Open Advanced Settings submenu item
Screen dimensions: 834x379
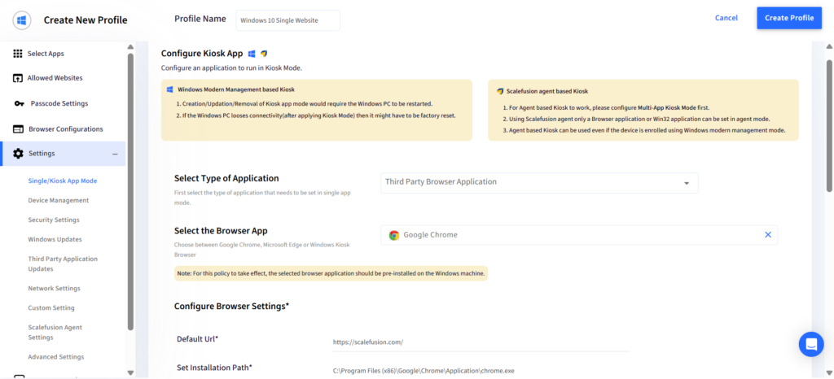tap(56, 357)
